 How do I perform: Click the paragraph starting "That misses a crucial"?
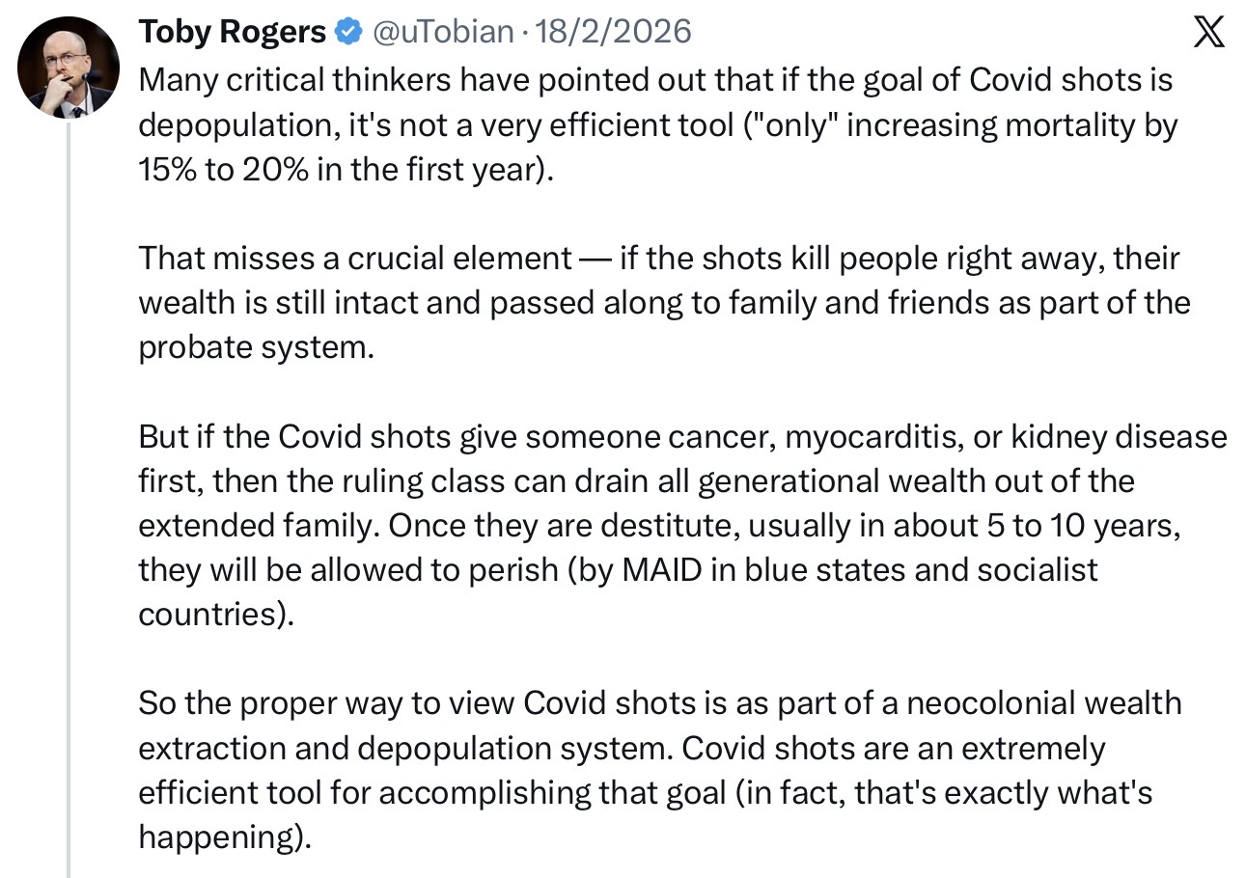[664, 303]
